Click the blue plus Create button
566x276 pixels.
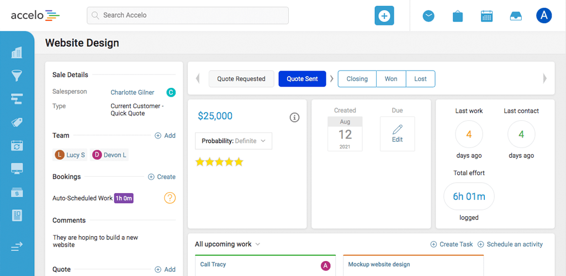[x=384, y=16]
